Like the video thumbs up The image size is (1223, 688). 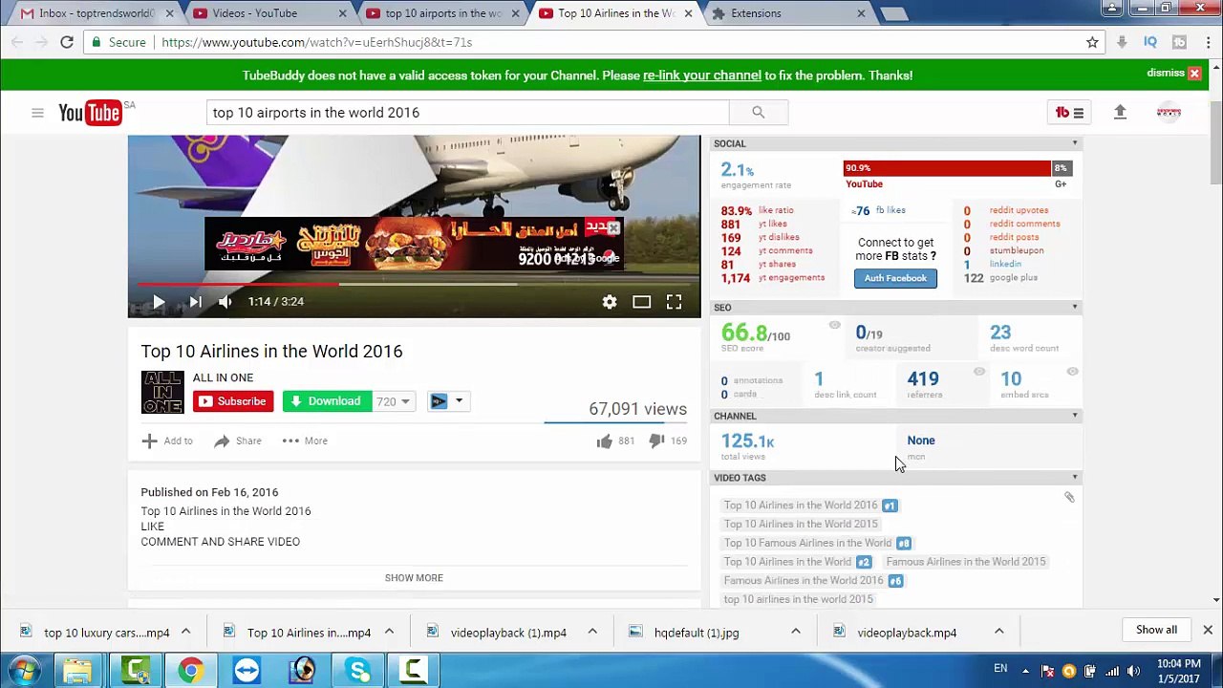click(604, 441)
